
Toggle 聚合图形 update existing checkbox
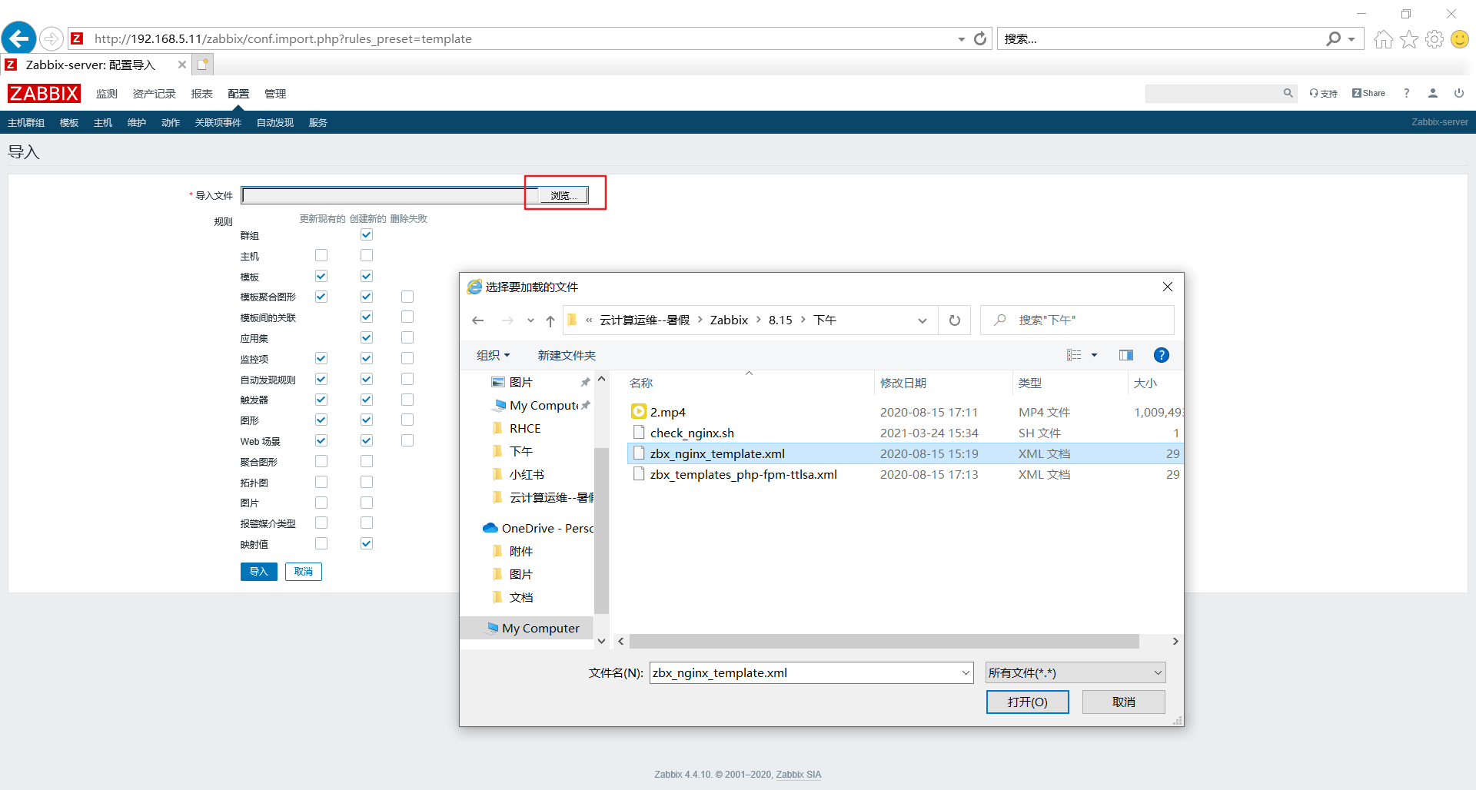(321, 461)
